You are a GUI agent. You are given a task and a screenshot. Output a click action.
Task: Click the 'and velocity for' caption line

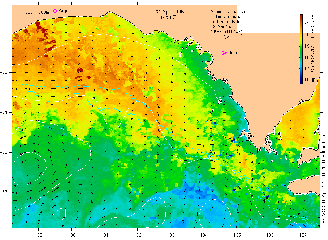click(226, 22)
